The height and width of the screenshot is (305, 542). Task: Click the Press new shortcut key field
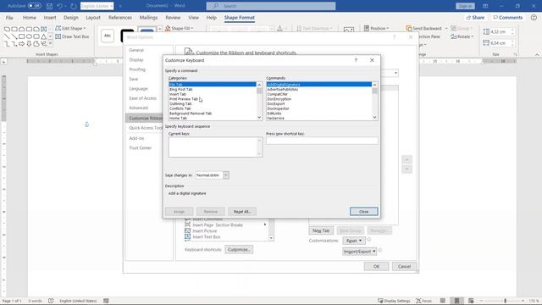pyautogui.click(x=322, y=141)
